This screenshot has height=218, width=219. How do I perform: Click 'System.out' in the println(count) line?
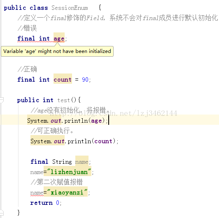coord(47,141)
